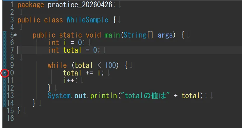Viewport: 242px width, 128px height.
Task: Click the 'int' keyword on line 7
Action: (54, 50)
